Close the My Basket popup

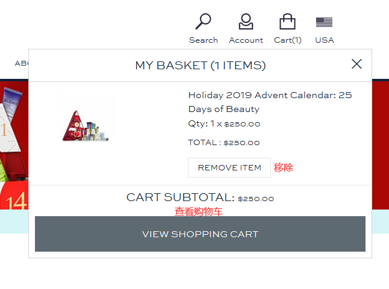(356, 64)
